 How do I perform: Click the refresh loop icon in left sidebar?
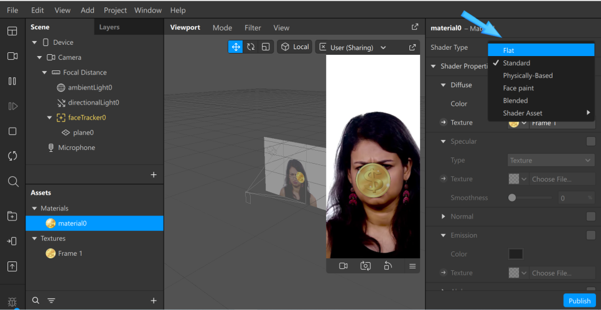[x=12, y=156]
